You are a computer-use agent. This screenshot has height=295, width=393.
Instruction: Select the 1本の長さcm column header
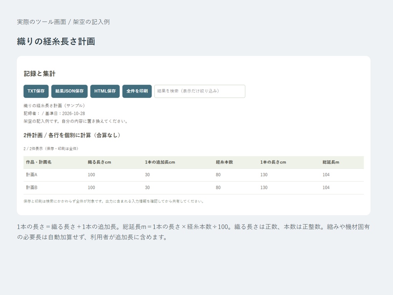tap(273, 162)
